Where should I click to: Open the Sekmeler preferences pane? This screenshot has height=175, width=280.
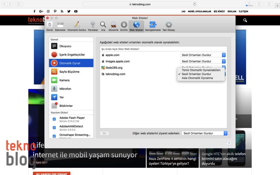click(x=60, y=27)
